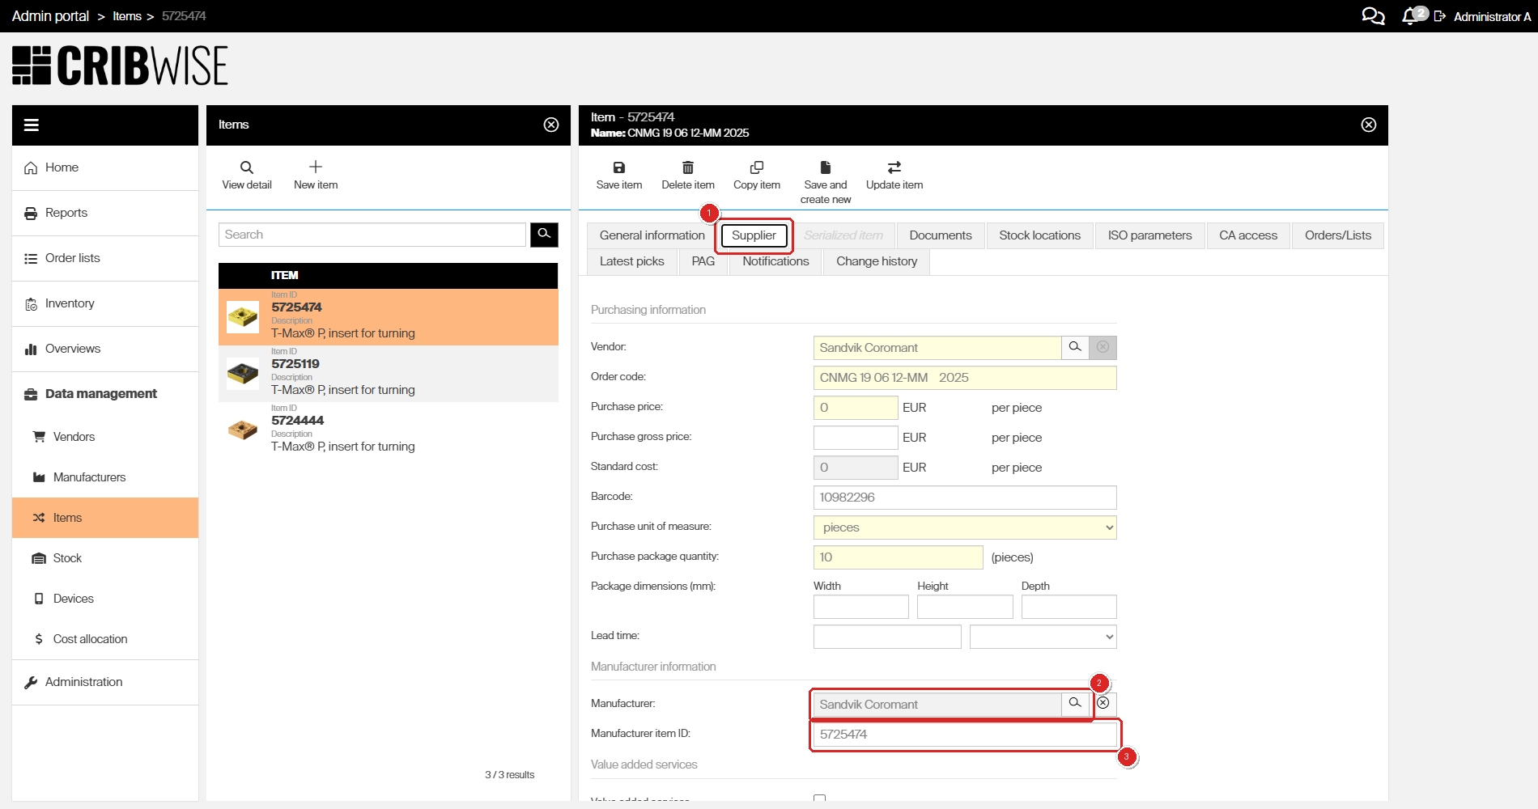Image resolution: width=1538 pixels, height=809 pixels.
Task: Open Reports in sidebar
Action: point(105,213)
